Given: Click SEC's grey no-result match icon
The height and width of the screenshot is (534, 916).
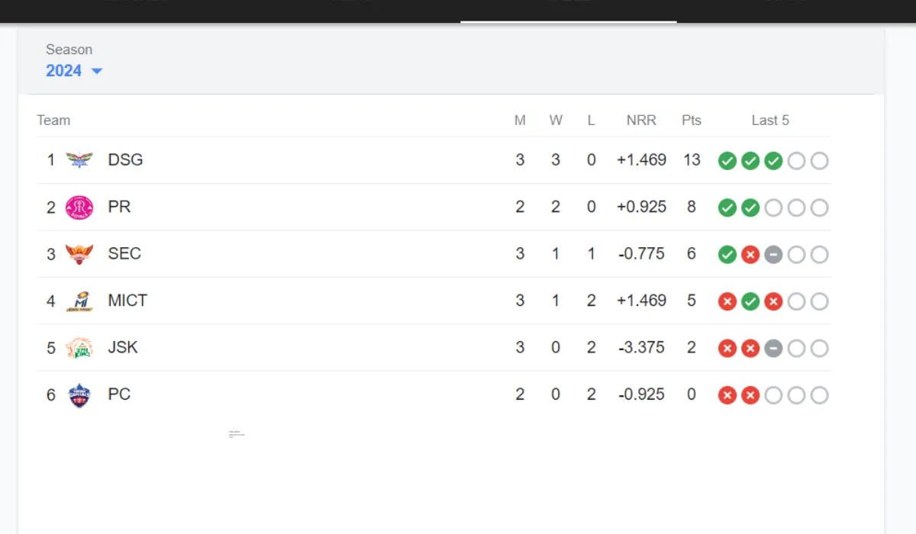Looking at the screenshot, I should pos(773,255).
